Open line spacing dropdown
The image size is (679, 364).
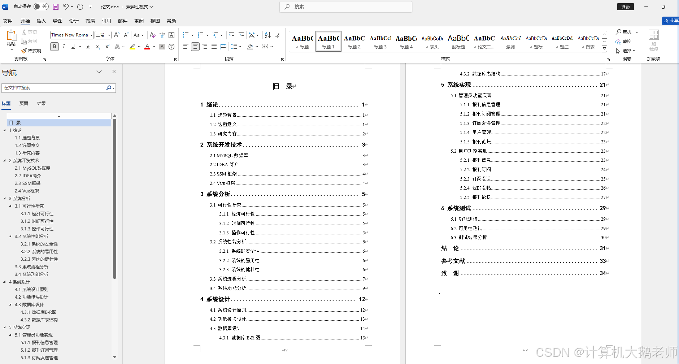236,47
